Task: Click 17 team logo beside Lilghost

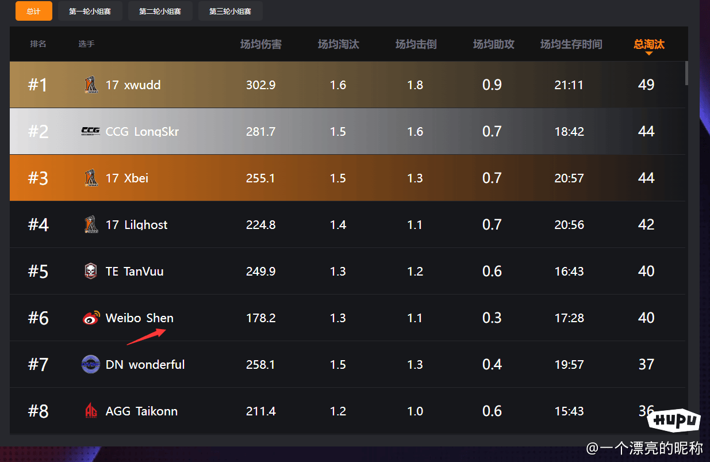Action: pos(91,224)
